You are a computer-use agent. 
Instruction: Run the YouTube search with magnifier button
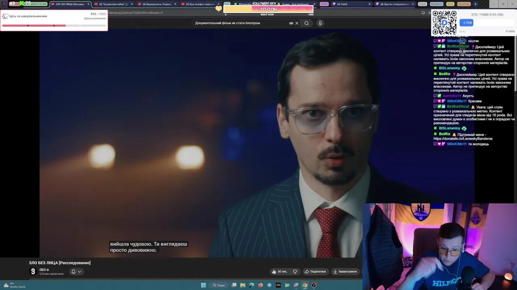coord(307,23)
